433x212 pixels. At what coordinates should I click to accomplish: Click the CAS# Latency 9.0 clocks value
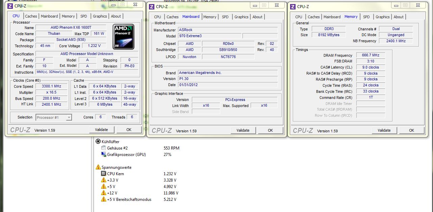pos(371,67)
